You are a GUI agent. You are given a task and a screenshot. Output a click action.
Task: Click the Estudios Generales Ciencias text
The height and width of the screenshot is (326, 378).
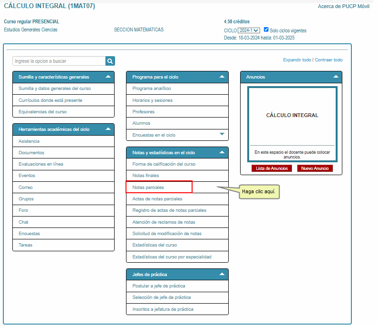(30, 30)
